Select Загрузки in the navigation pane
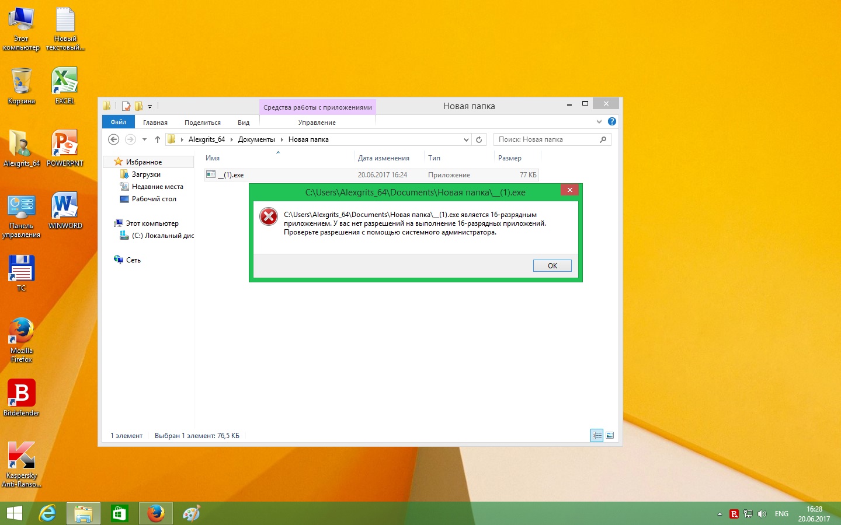Screen dimensions: 841x525 click(146, 174)
